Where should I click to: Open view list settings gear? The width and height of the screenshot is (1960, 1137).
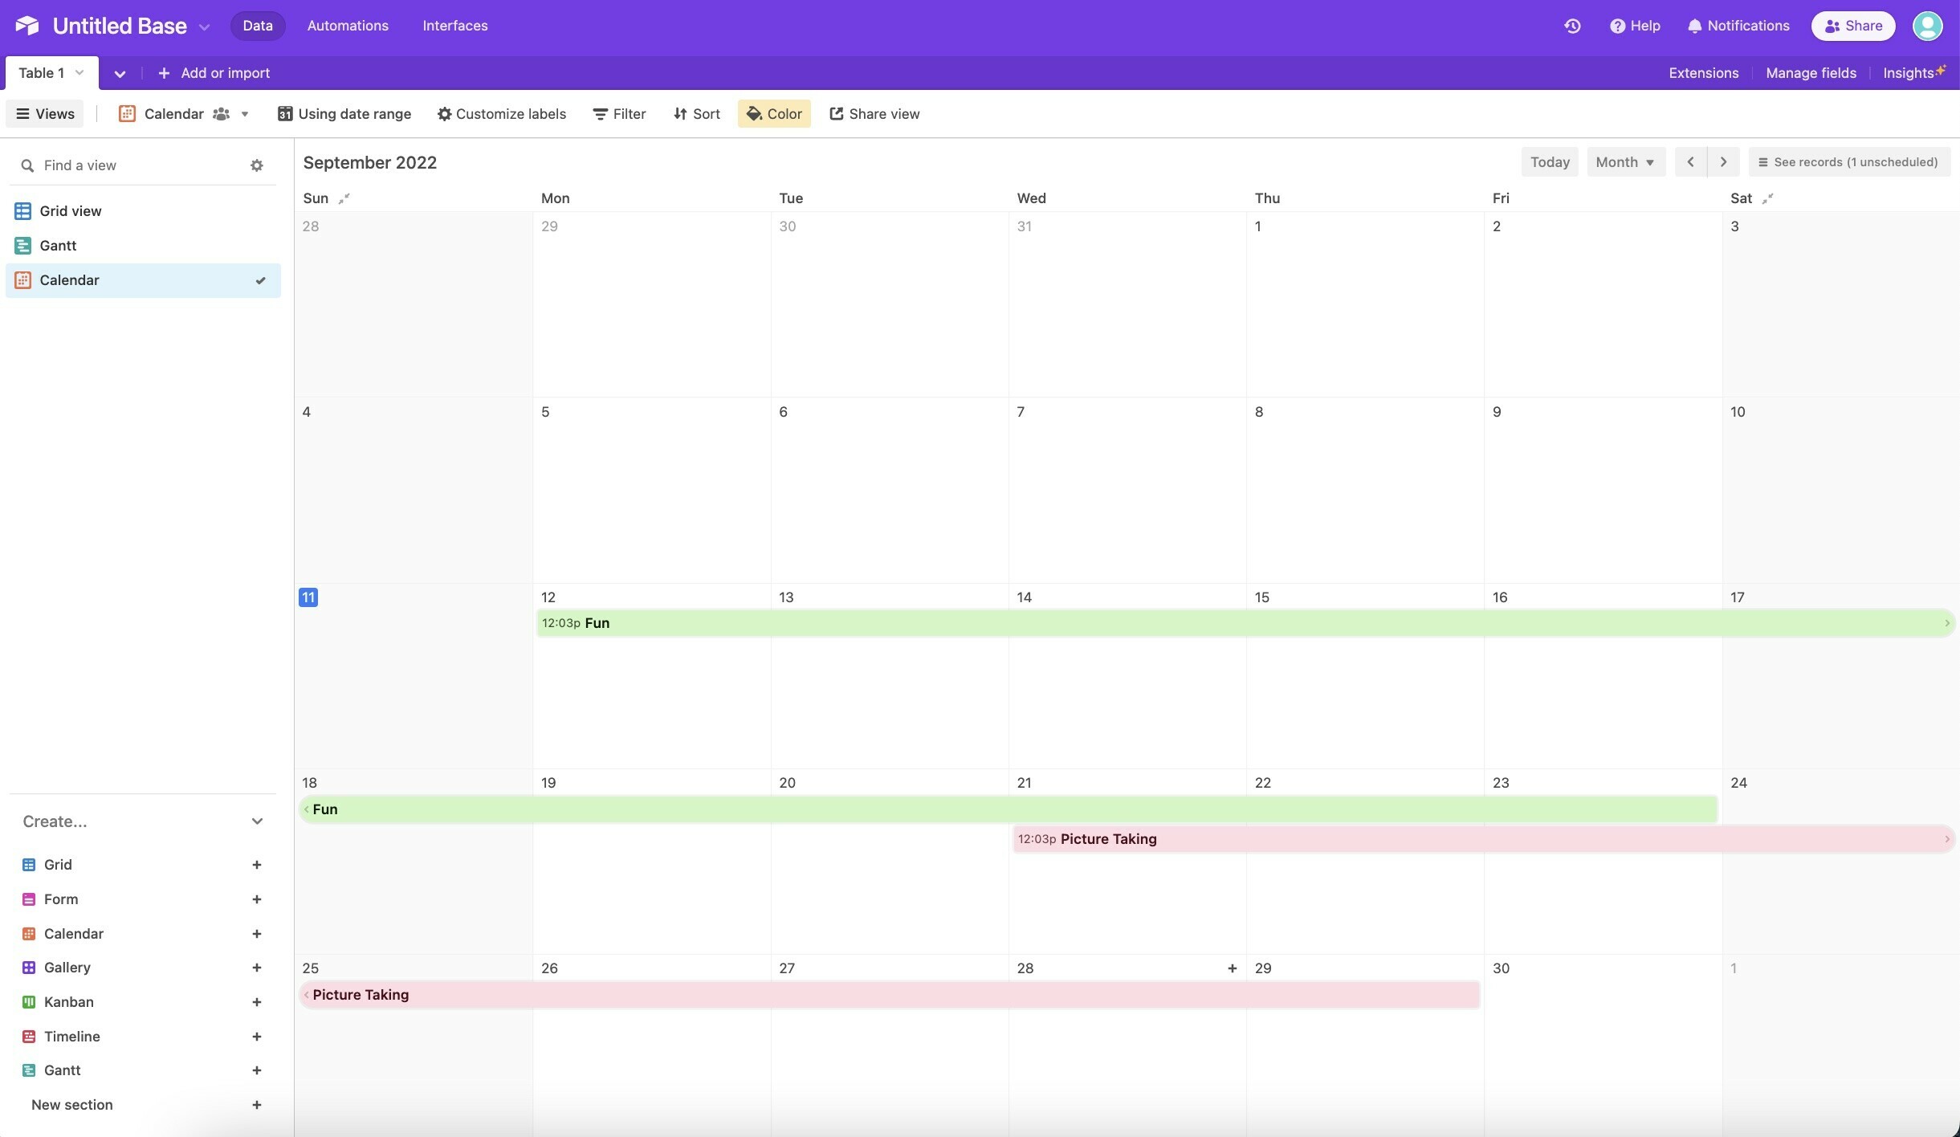[257, 165]
